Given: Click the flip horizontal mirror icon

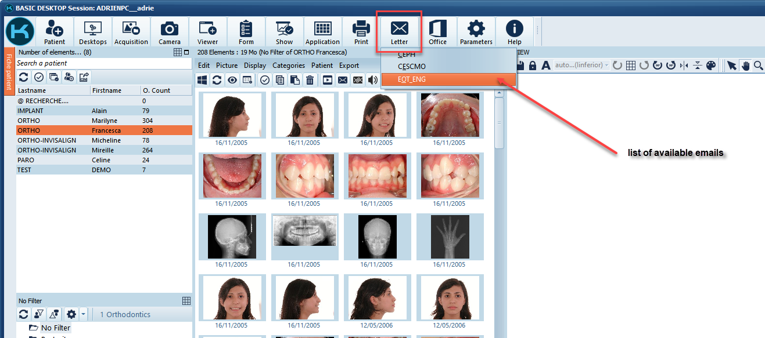Looking at the screenshot, I should click(x=684, y=66).
